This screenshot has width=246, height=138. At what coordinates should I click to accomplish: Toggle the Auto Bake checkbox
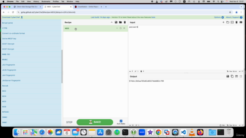point(121,121)
